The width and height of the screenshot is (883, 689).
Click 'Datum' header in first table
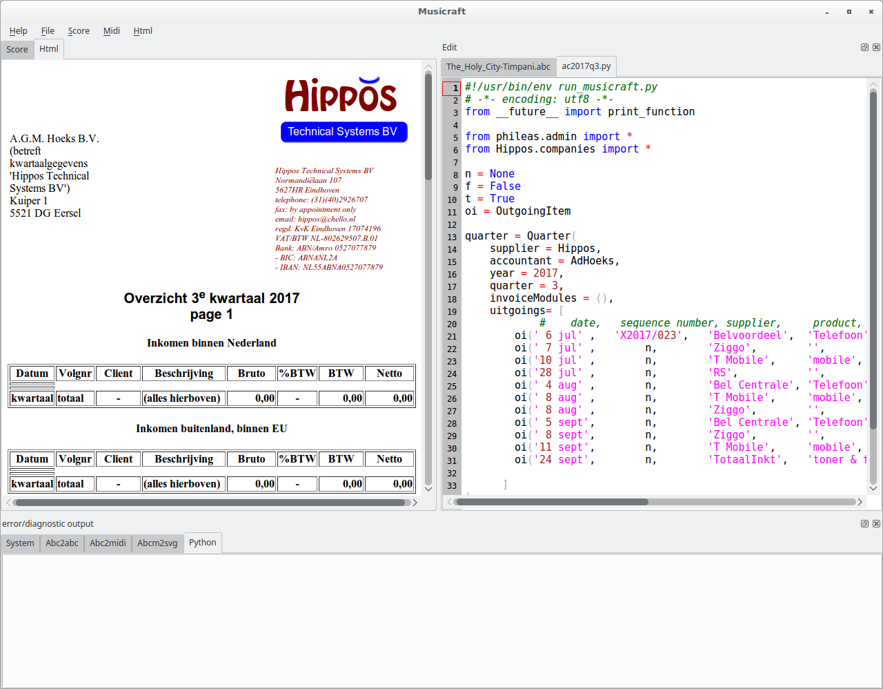(32, 373)
